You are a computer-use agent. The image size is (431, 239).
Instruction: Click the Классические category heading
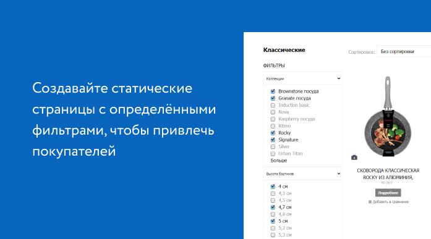point(284,50)
